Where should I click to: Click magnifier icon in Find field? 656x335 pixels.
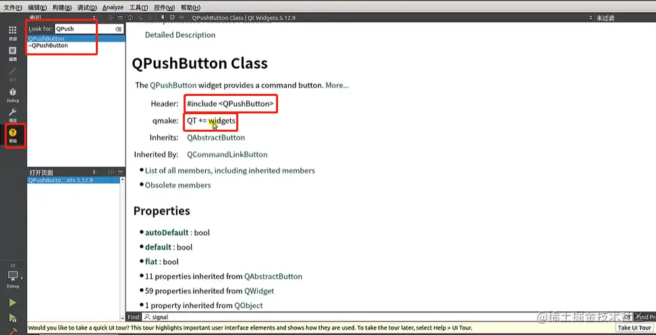147,317
